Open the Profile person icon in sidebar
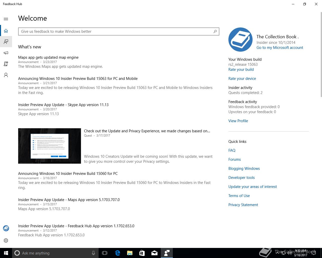 6,75
